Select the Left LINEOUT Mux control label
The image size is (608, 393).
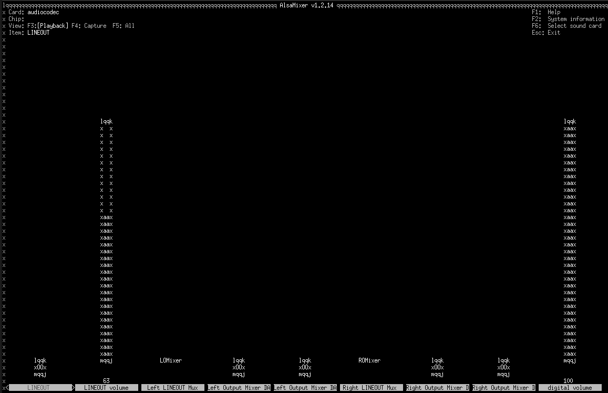pos(172,388)
